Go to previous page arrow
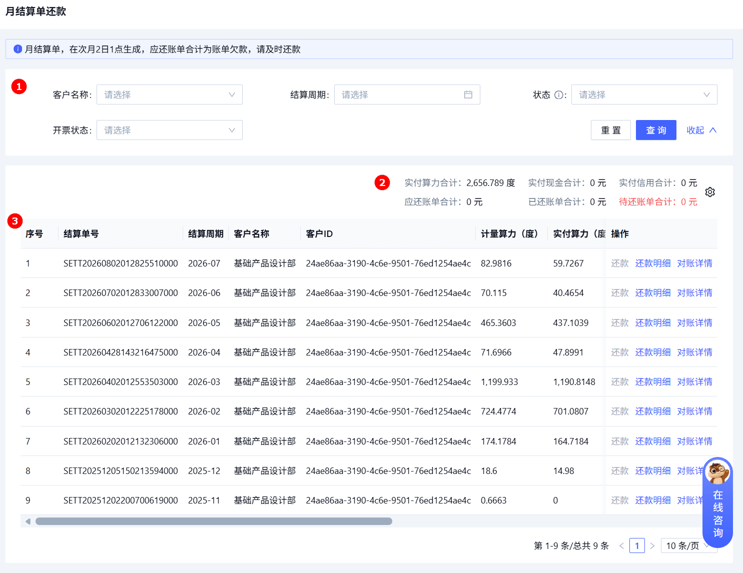The image size is (743, 573). [621, 545]
